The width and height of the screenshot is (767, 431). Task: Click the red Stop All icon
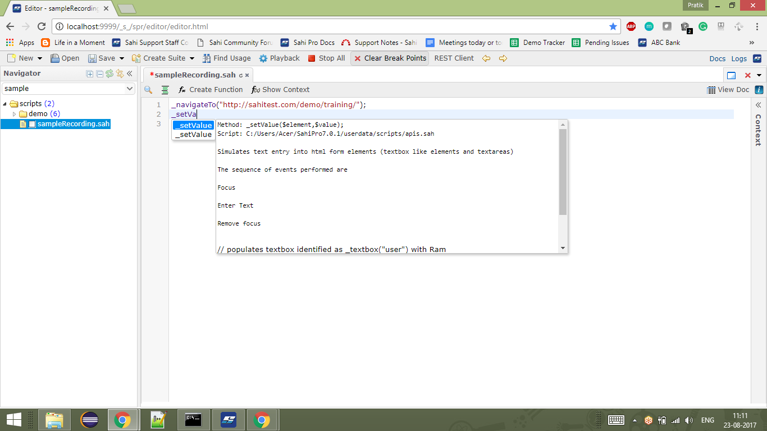[312, 58]
